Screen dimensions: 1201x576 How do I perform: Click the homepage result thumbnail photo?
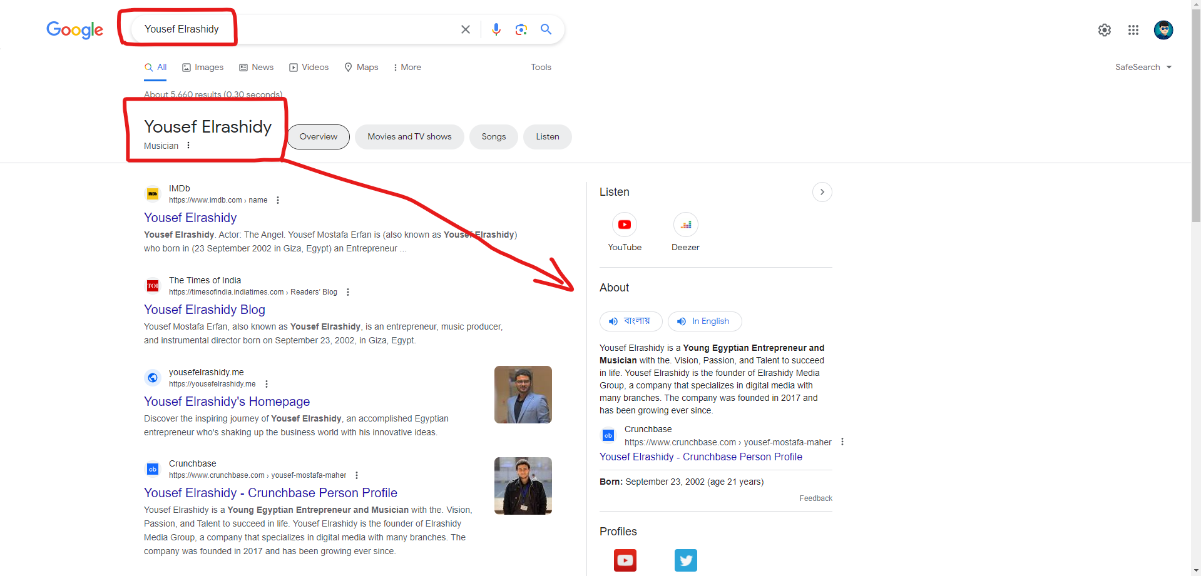click(523, 395)
